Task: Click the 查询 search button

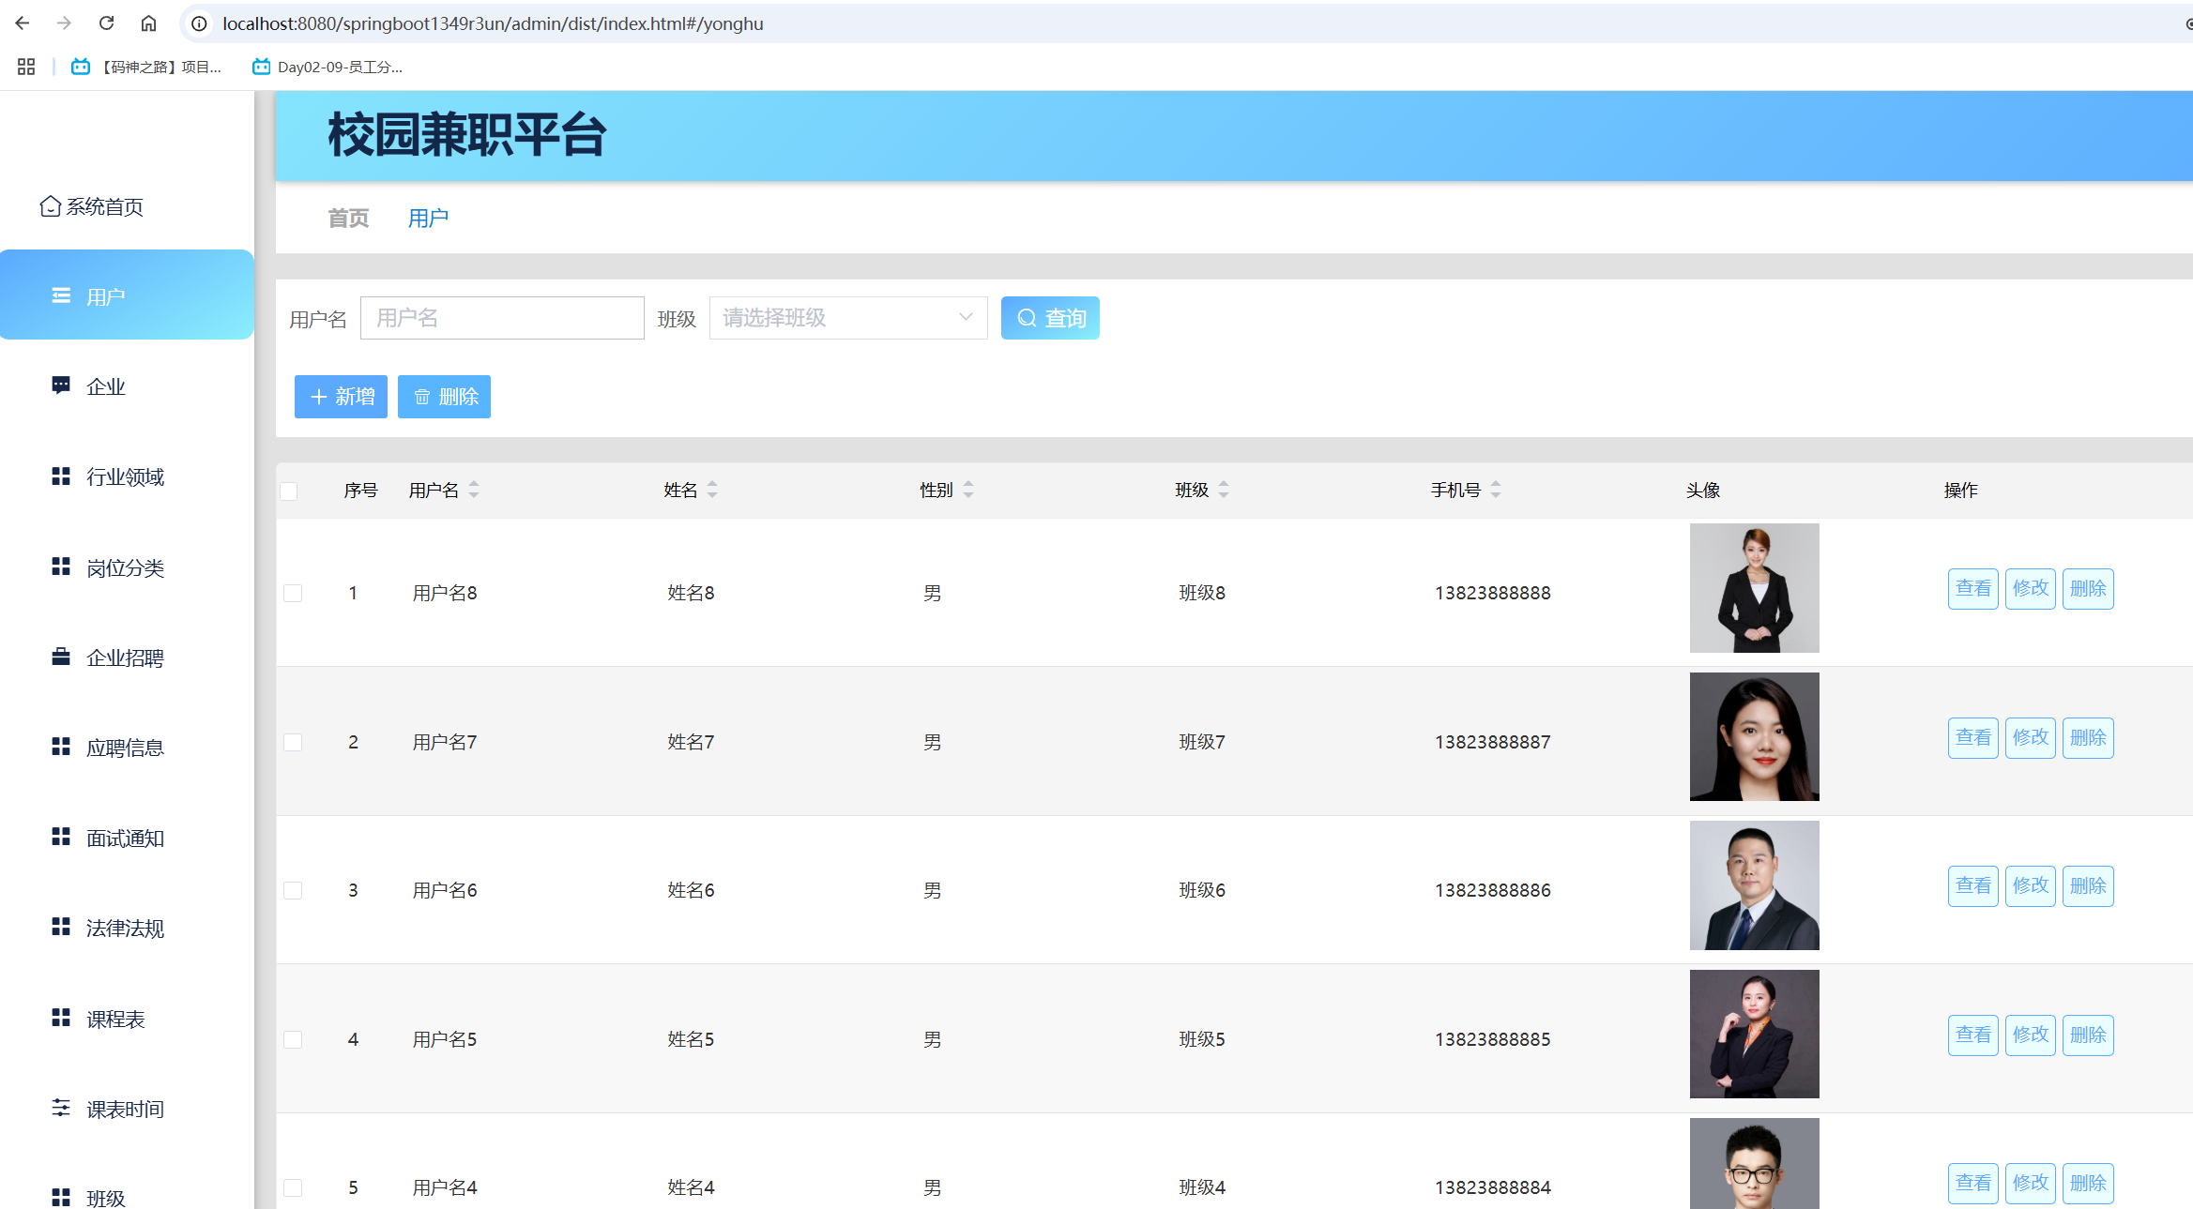Action: (x=1049, y=318)
